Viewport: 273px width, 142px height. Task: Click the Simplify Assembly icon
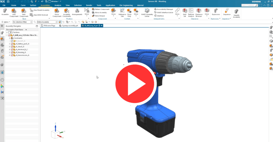click(x=236, y=11)
